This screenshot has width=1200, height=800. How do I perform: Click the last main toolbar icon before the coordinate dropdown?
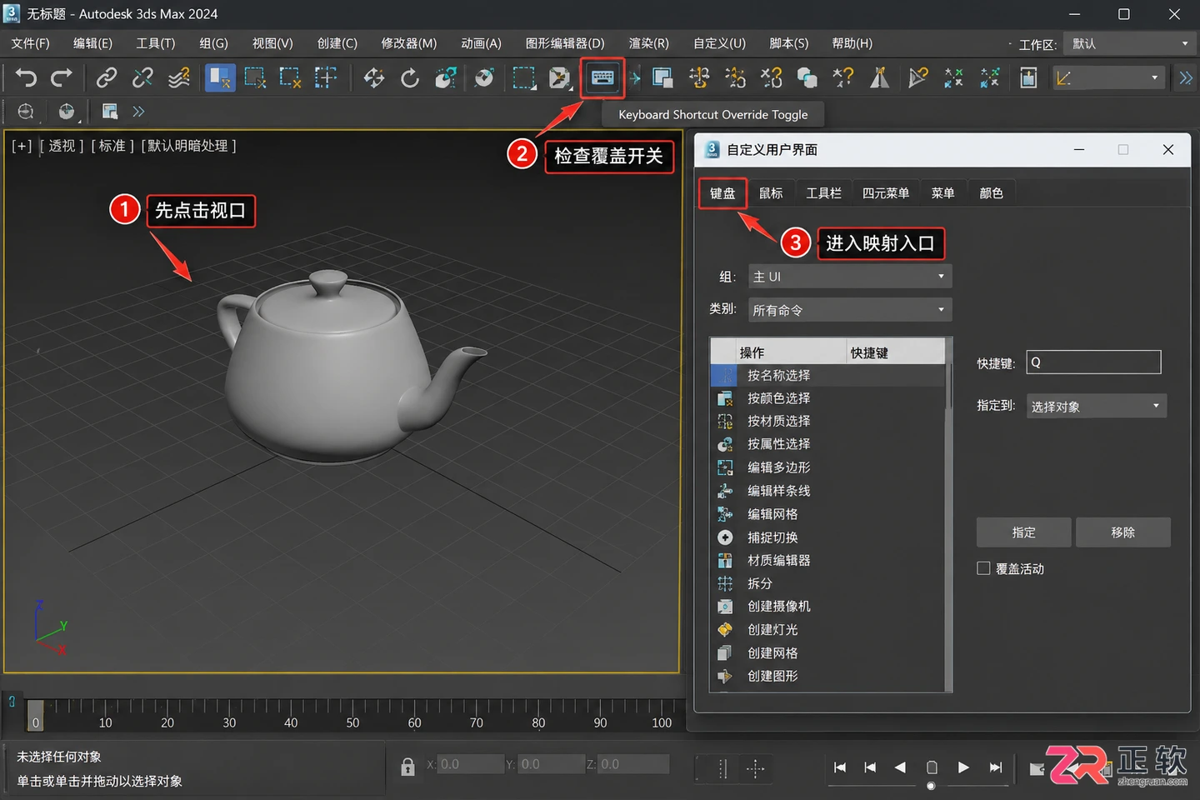click(1028, 78)
